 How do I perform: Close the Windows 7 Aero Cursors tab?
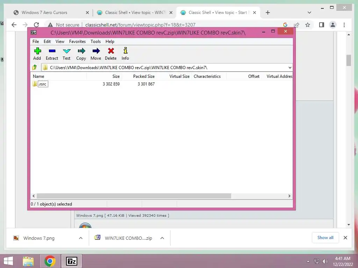click(x=87, y=13)
